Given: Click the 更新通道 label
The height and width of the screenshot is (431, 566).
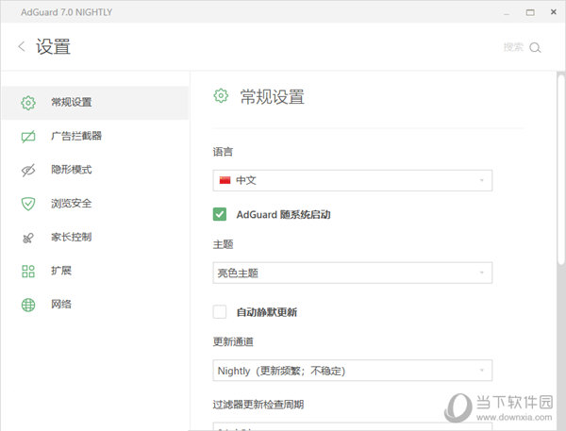Looking at the screenshot, I should pyautogui.click(x=233, y=341).
